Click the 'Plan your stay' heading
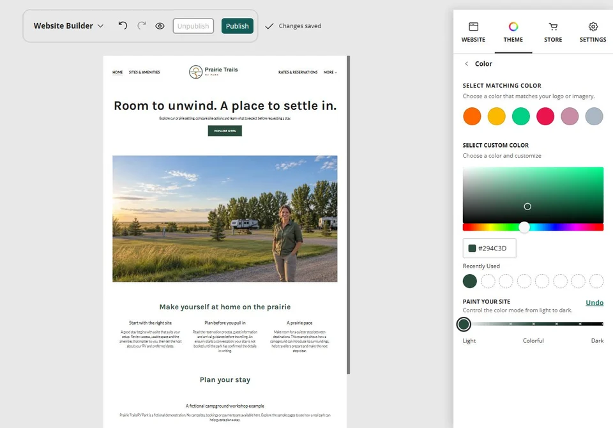This screenshot has width=613, height=428. (x=225, y=380)
